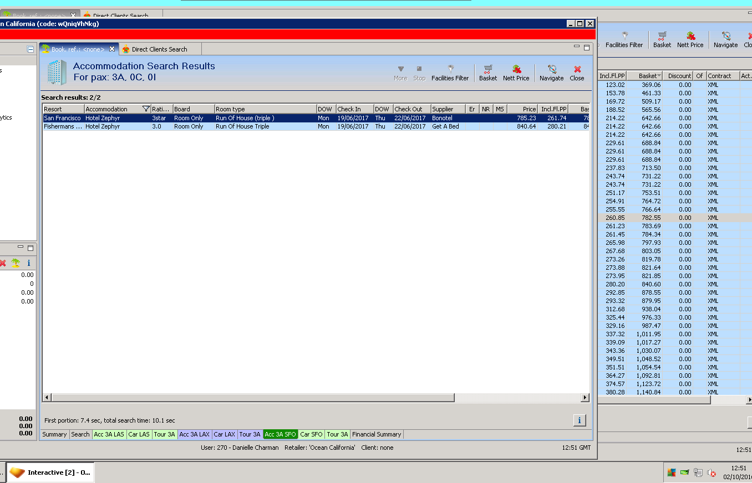Click Basket icon in the background window

pyautogui.click(x=662, y=40)
